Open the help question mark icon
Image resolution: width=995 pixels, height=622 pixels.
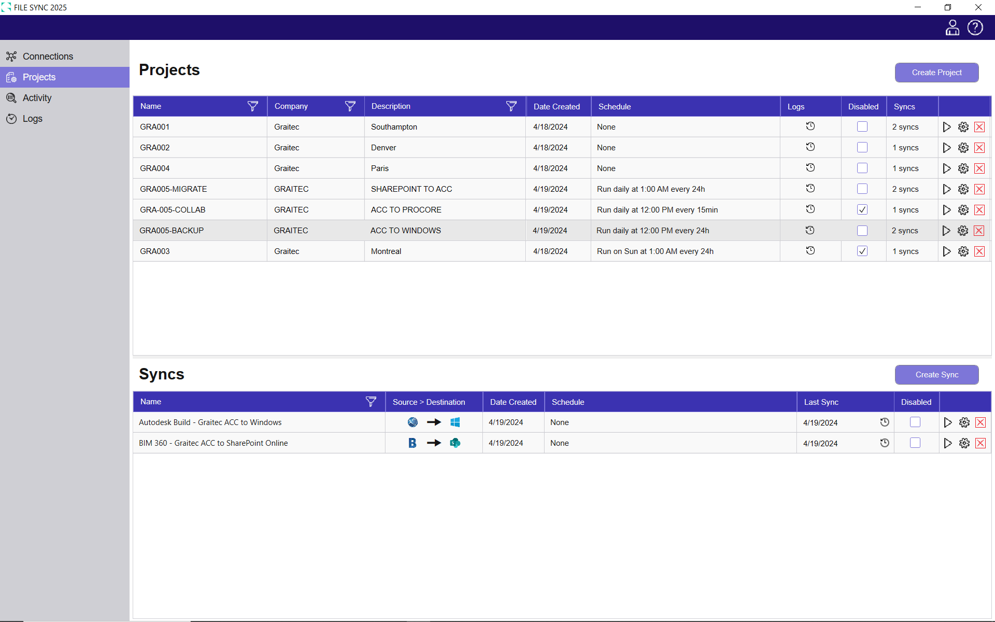tap(975, 27)
